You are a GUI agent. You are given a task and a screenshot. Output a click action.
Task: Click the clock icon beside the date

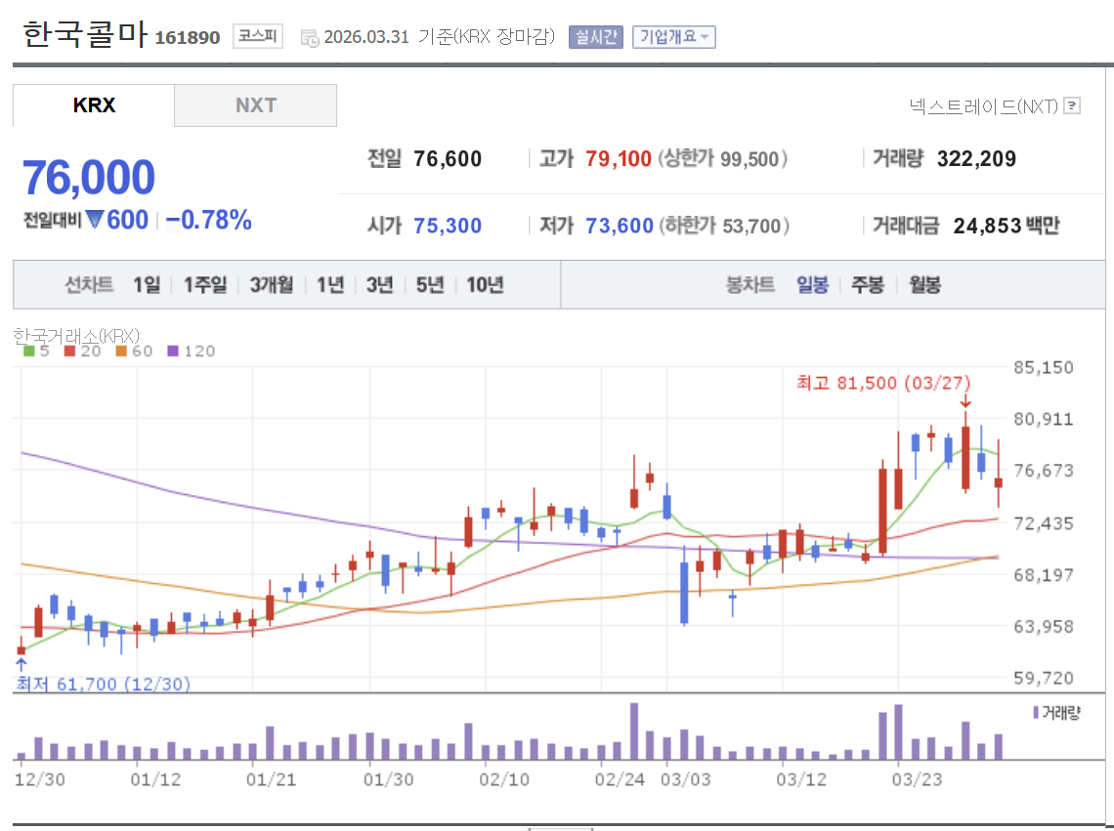310,38
